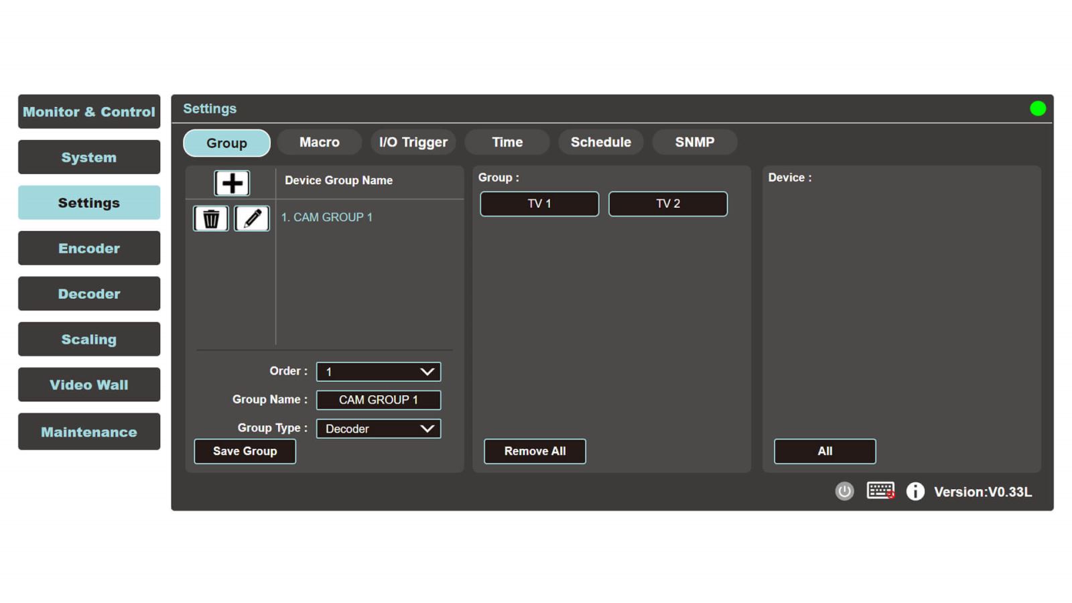This screenshot has height=603, width=1072.
Task: Toggle the on-screen keyboard icon
Action: coord(880,491)
